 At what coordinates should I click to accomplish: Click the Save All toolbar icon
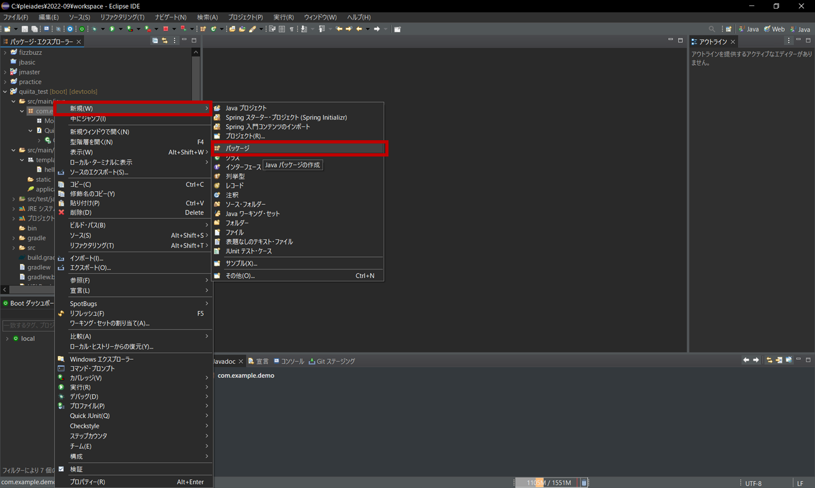[34, 29]
